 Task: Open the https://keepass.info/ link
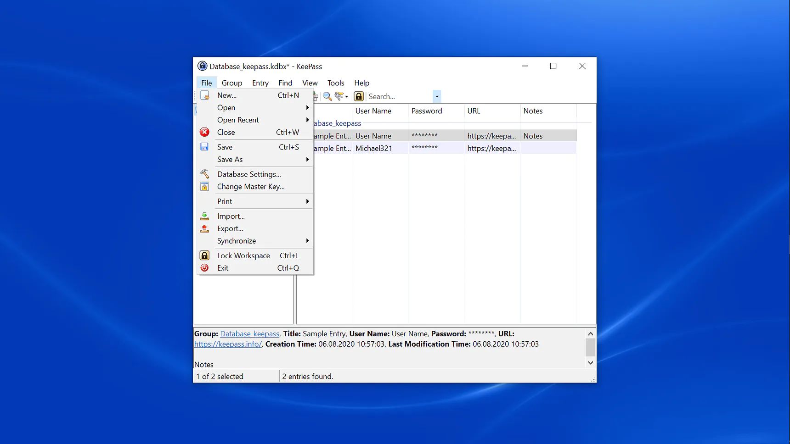point(228,344)
